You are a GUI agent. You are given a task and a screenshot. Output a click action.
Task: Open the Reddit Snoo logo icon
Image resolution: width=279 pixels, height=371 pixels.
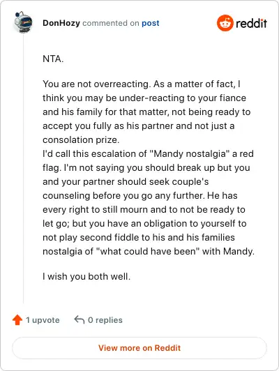[225, 23]
